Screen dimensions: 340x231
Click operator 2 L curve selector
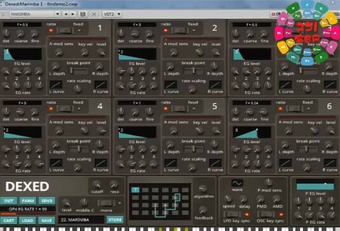pyautogui.click(x=171, y=85)
